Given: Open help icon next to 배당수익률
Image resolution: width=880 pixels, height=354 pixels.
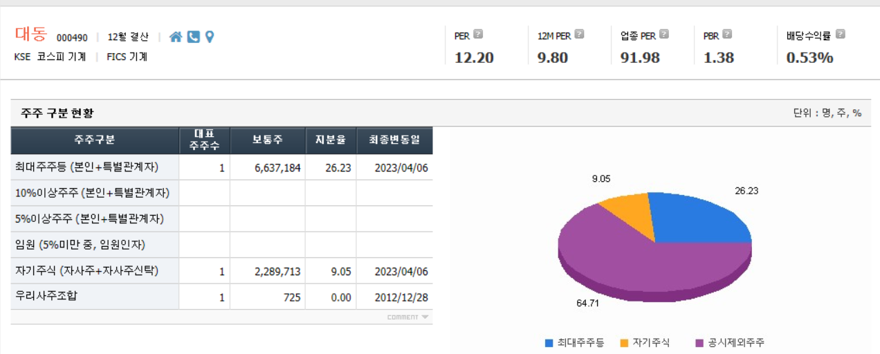Looking at the screenshot, I should (841, 34).
